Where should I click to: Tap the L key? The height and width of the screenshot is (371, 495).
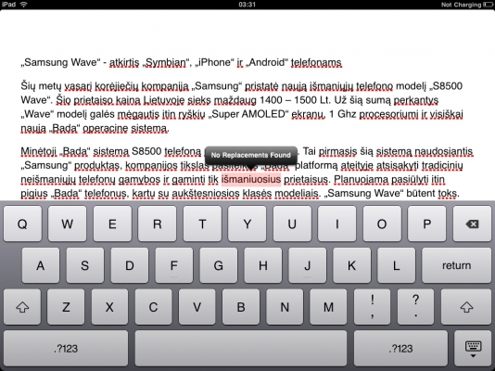coord(396,265)
